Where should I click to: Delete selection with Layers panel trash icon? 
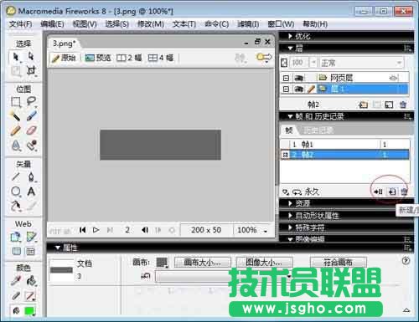pos(403,105)
